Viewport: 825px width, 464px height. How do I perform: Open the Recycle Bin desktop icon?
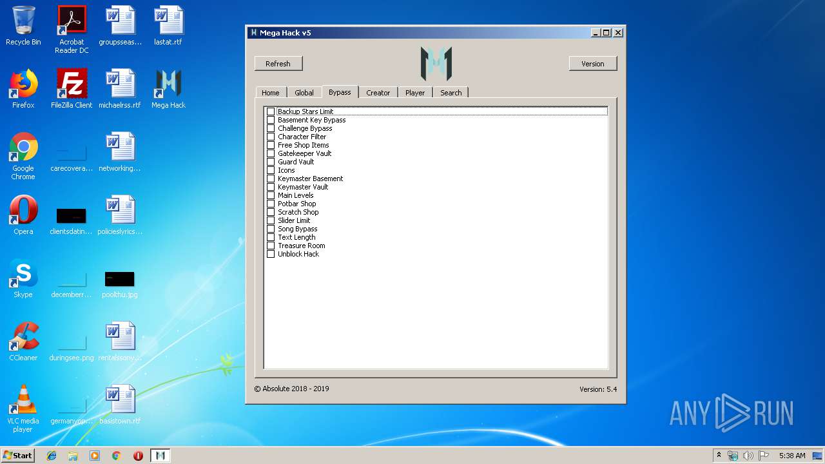pos(23,26)
